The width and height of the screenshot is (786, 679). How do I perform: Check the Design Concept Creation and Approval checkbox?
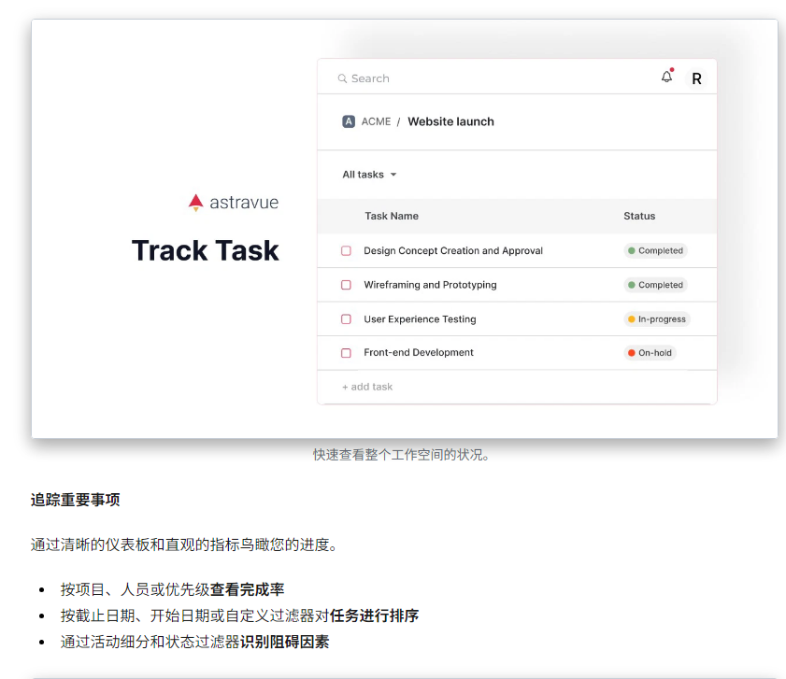pos(346,251)
